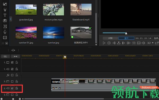Open the Transition Room (lightning icon)
Screen dimensions: 159x100
click(x=5, y=21)
